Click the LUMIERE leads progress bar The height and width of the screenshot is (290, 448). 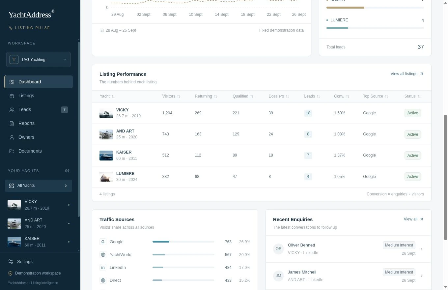tap(375, 28)
